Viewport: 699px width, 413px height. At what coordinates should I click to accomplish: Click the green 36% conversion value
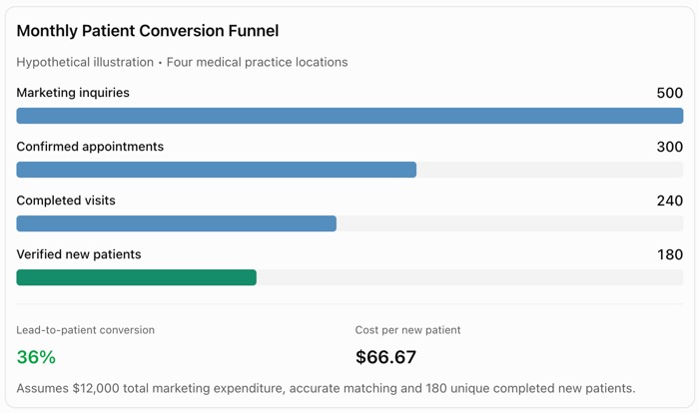(36, 357)
